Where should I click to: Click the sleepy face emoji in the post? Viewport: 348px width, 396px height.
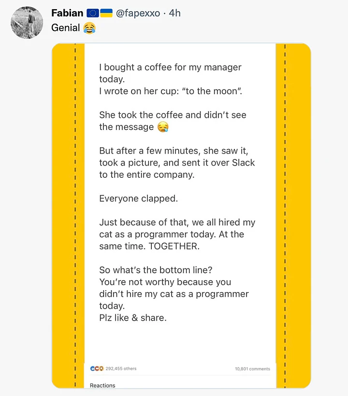click(x=163, y=127)
